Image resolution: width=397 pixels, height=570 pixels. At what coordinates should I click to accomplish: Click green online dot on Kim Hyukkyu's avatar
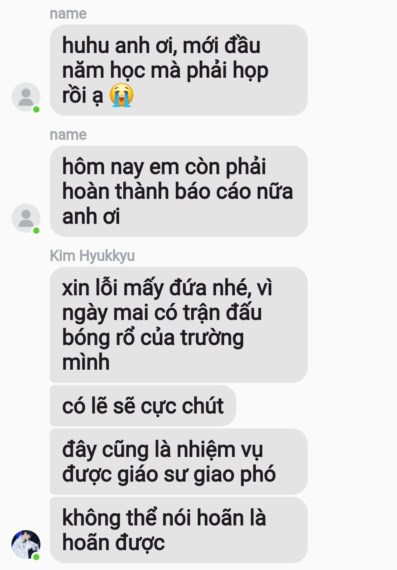36,557
